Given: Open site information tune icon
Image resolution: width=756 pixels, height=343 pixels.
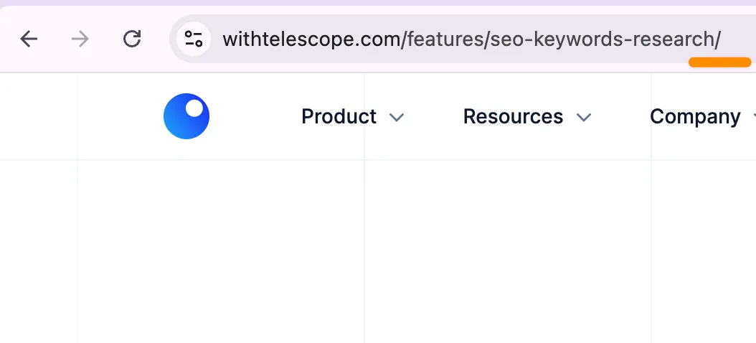Looking at the screenshot, I should (x=194, y=39).
